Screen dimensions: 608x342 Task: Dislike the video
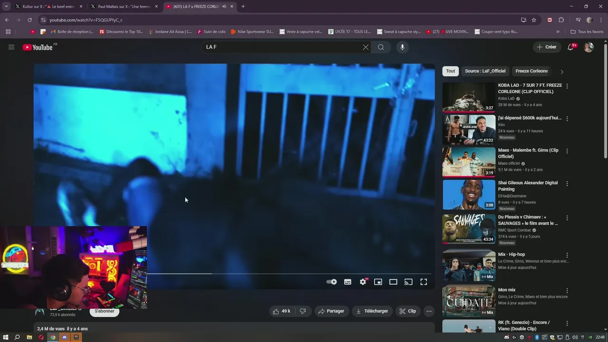click(303, 311)
